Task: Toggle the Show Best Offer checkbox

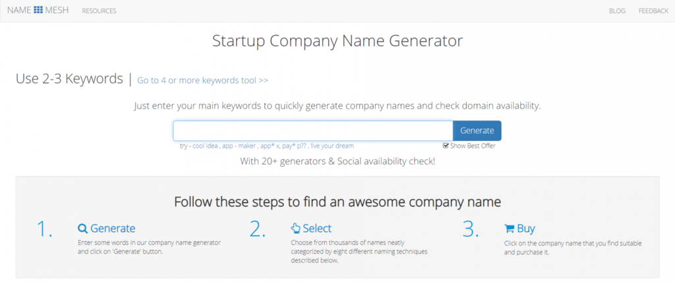Action: [x=446, y=146]
